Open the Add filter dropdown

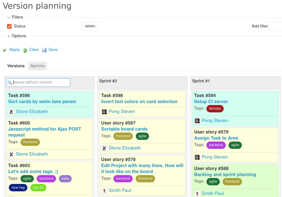click(275, 26)
